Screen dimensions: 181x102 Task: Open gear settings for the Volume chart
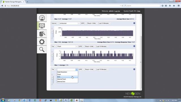(134, 23)
